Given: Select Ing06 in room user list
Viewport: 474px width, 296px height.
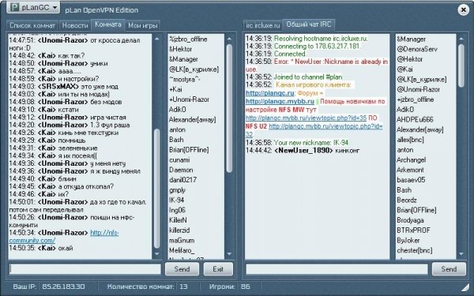Looking at the screenshot, I should point(177,210).
